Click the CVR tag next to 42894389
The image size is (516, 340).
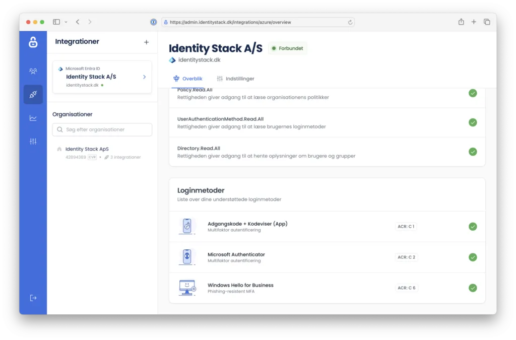pyautogui.click(x=92, y=157)
